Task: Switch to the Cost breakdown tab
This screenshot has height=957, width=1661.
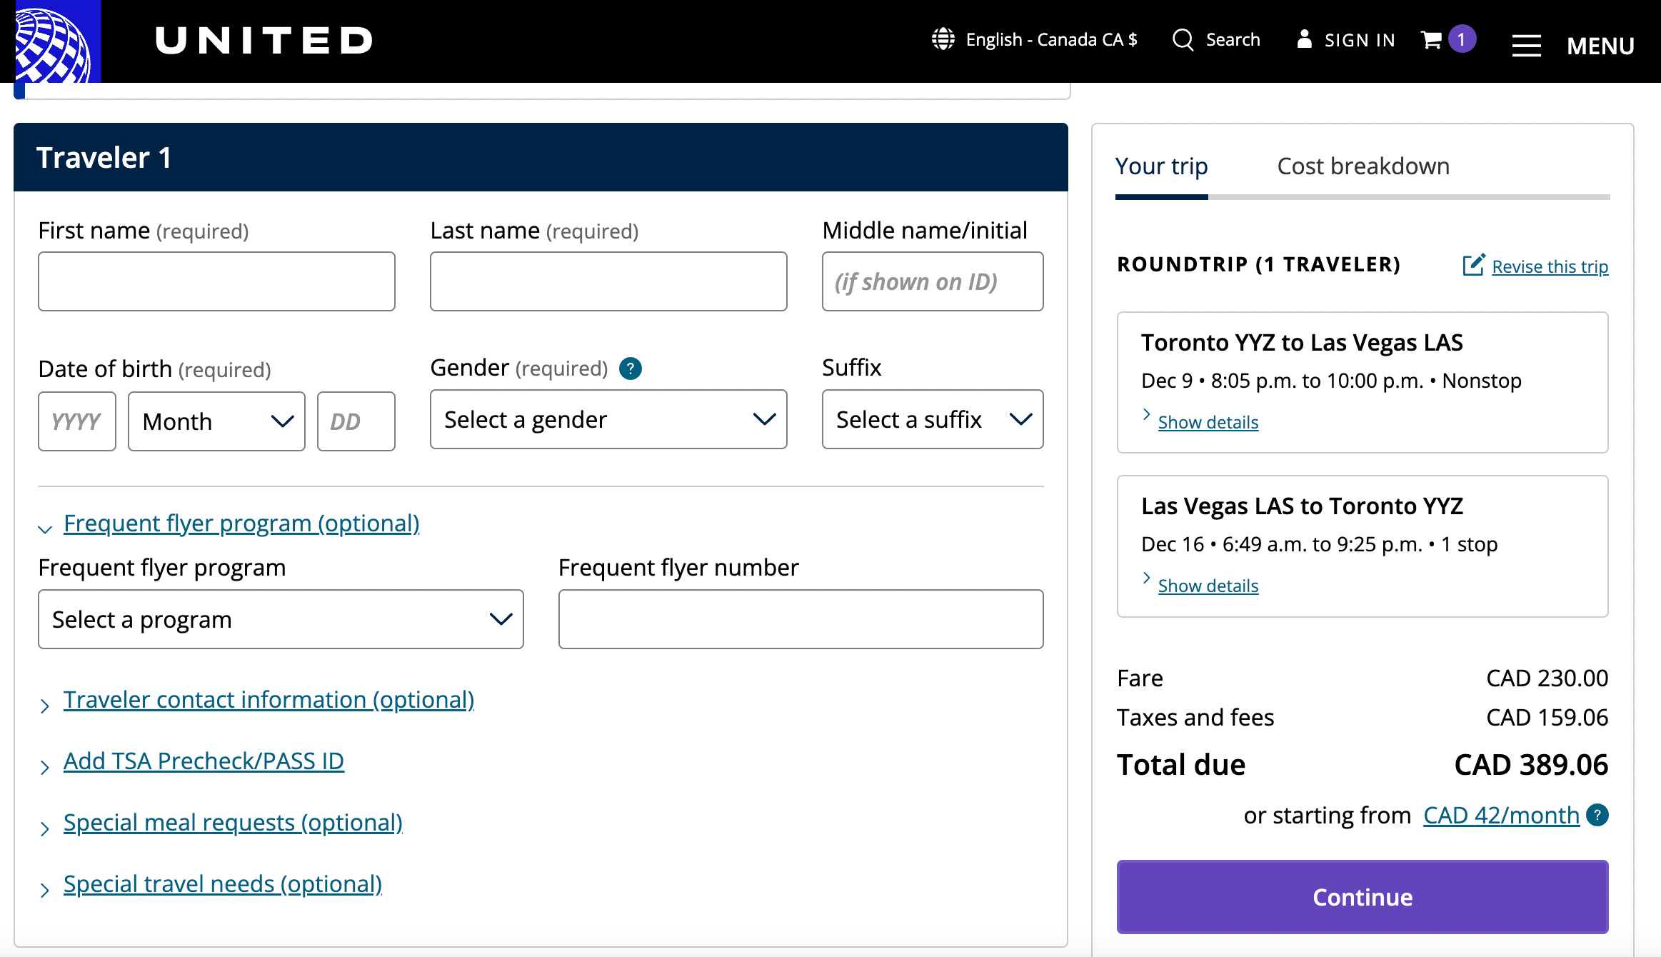Action: pos(1363,166)
